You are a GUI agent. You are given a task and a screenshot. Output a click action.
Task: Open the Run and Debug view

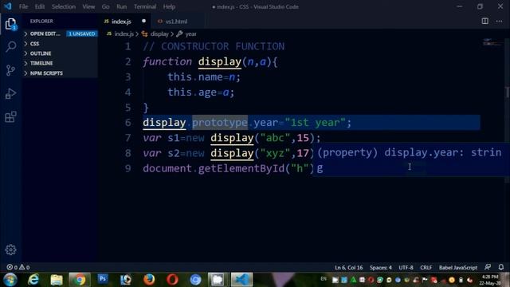click(x=10, y=94)
